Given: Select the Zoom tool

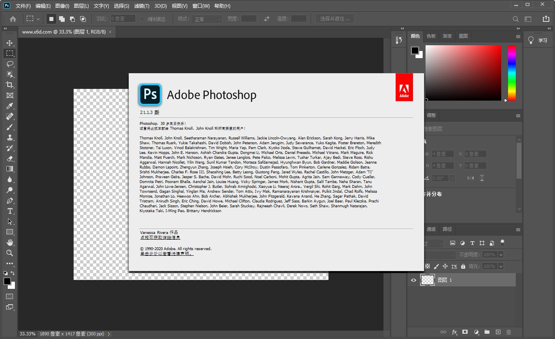Looking at the screenshot, I should 10,253.
